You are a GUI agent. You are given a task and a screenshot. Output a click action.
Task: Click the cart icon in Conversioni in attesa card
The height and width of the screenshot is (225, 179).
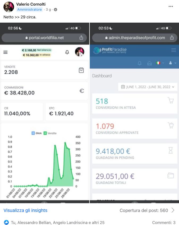pos(171,100)
